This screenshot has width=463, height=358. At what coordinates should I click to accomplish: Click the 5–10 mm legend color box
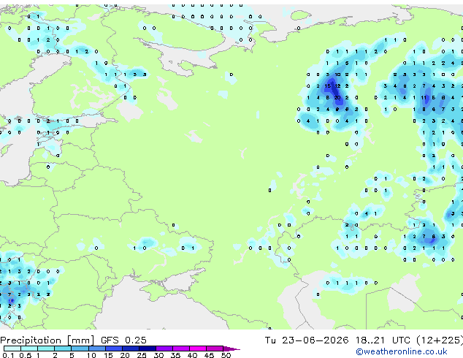click(80, 349)
